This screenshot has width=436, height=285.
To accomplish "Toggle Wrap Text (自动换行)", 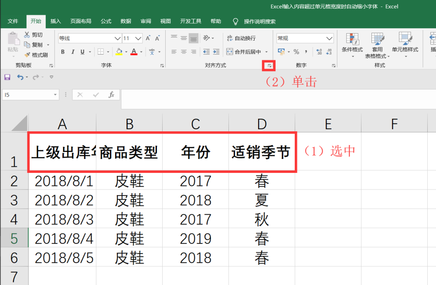I will tap(241, 38).
